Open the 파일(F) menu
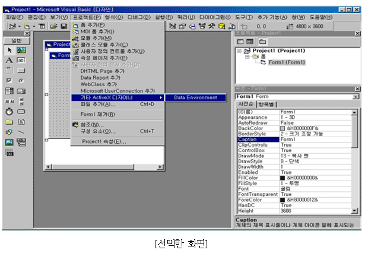This screenshot has height=253, width=368. tap(15, 17)
